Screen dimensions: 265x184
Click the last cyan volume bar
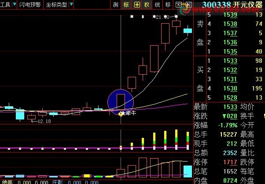pyautogui.click(x=188, y=171)
